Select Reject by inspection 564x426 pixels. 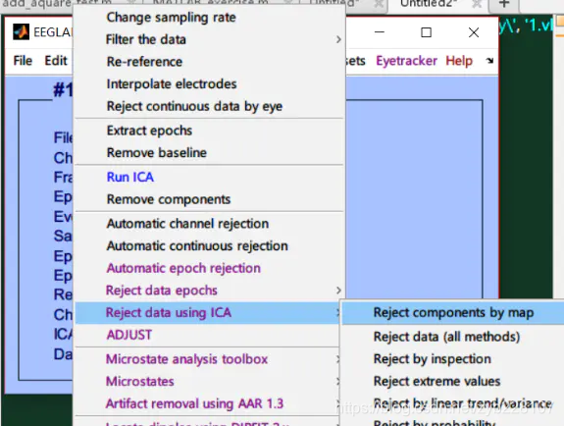pyautogui.click(x=453, y=359)
